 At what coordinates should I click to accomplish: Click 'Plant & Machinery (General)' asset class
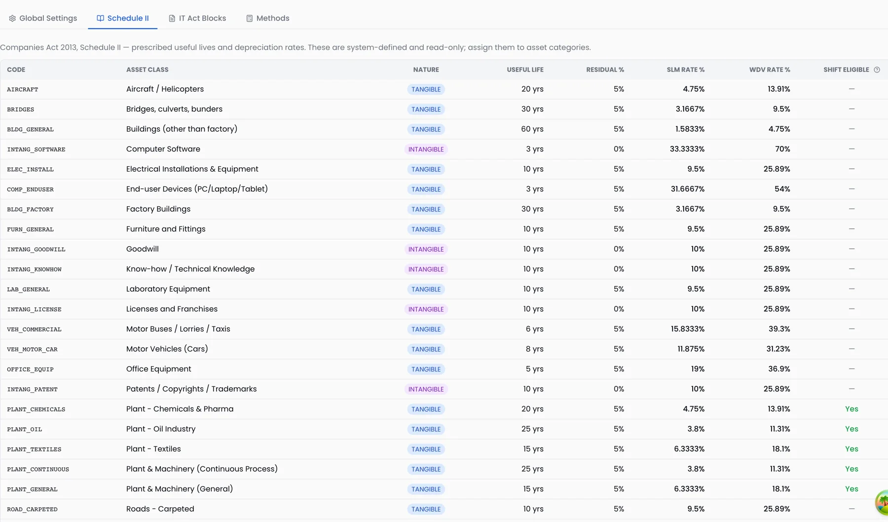pyautogui.click(x=180, y=489)
